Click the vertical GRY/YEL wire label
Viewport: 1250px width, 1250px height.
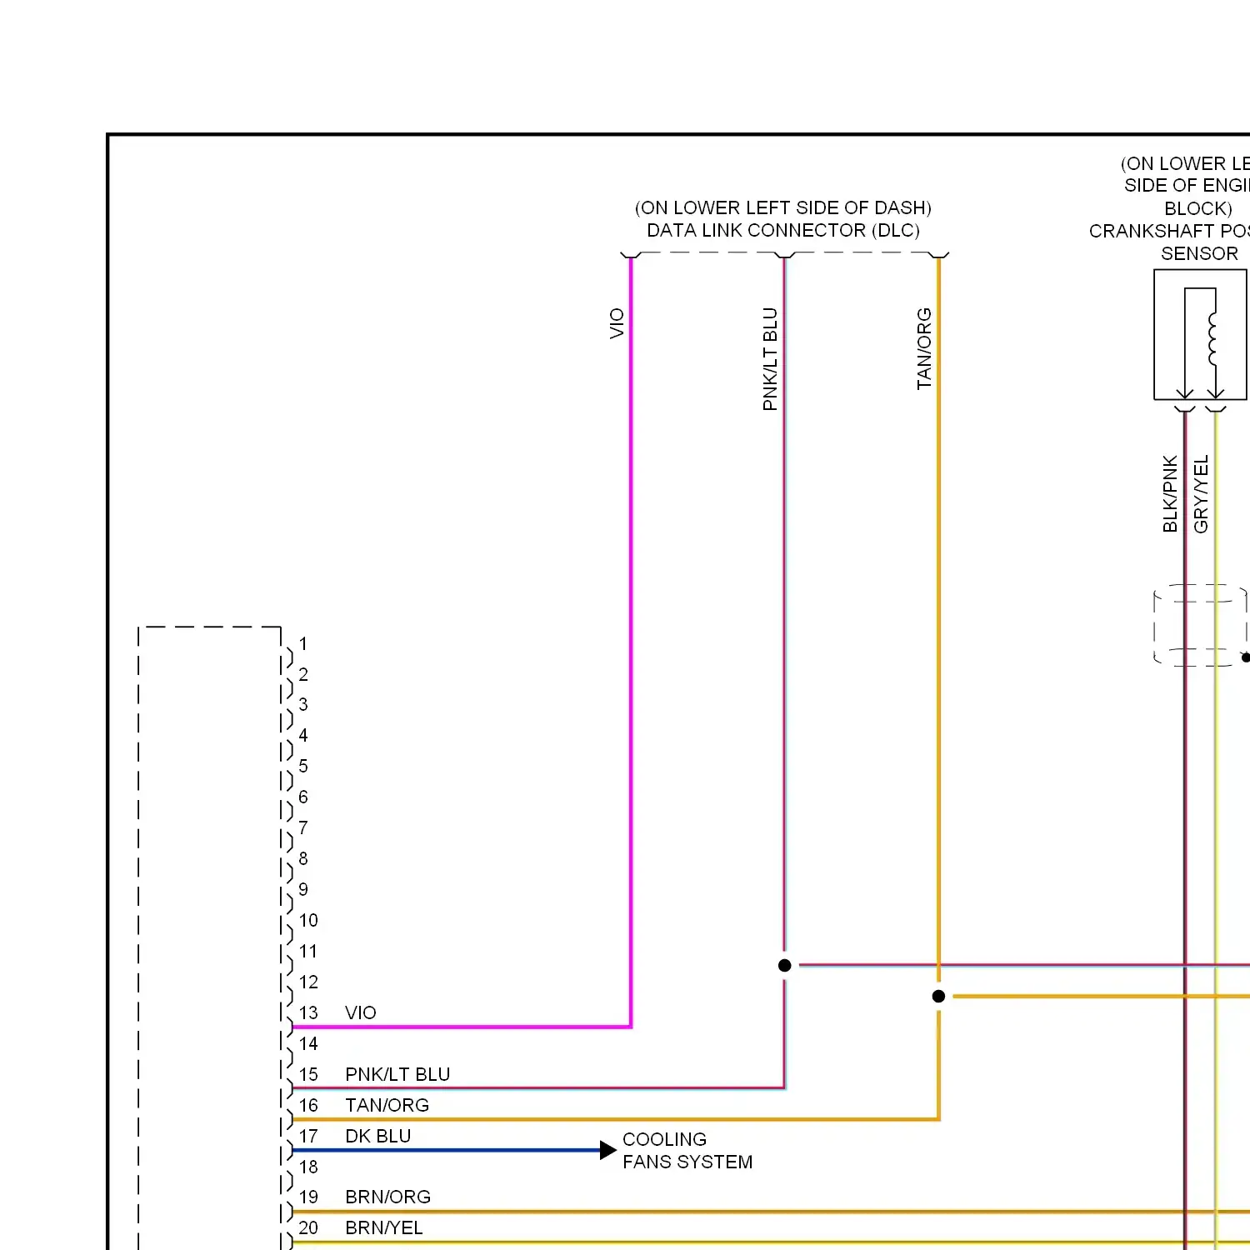1201,493
